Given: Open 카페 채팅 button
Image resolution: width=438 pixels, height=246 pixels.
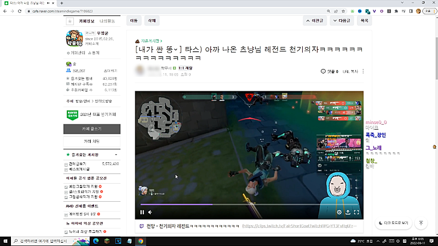Looking at the screenshot, I should (92, 142).
